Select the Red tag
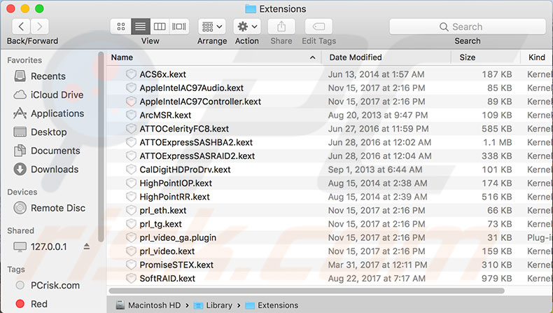 coord(31,304)
